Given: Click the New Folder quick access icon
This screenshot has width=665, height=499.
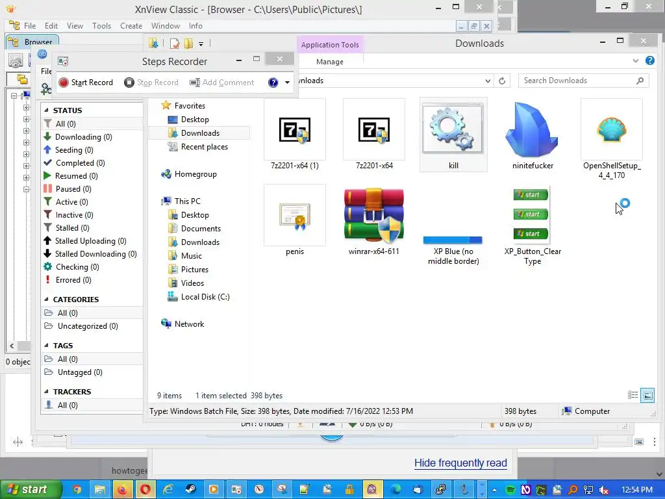Looking at the screenshot, I should pyautogui.click(x=188, y=44).
